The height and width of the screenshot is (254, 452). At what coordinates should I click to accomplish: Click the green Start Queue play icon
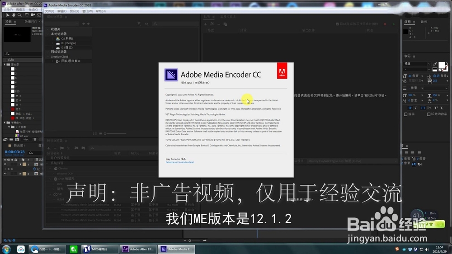394,24
